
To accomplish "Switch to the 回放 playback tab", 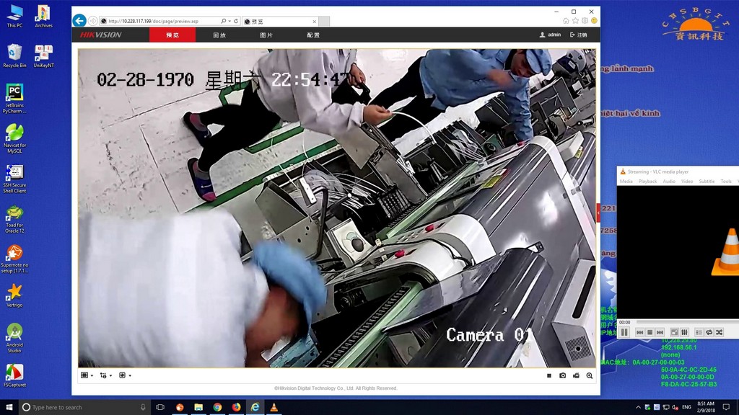I will coord(219,35).
